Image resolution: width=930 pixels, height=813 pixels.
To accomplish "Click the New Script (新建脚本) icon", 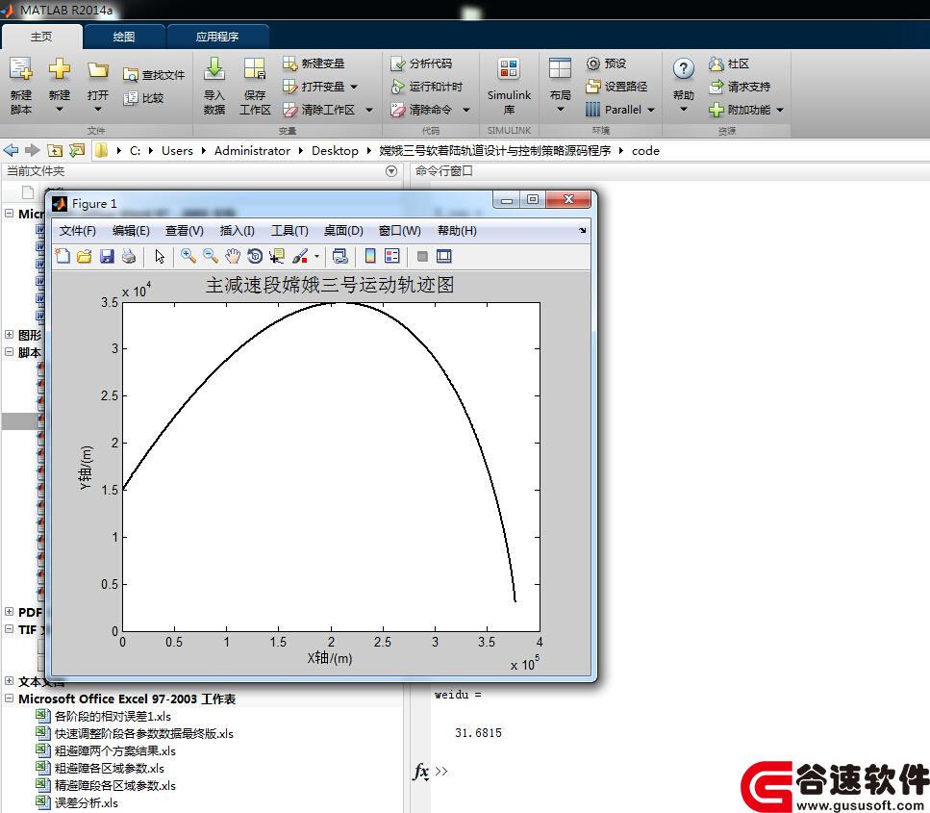I will pos(21,69).
